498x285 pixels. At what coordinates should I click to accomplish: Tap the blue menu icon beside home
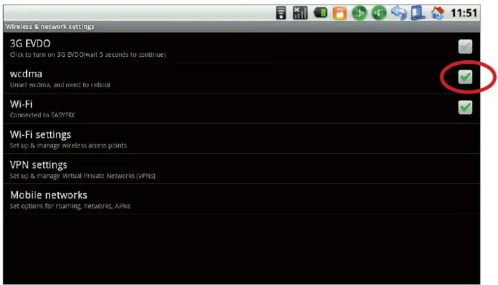pos(418,13)
